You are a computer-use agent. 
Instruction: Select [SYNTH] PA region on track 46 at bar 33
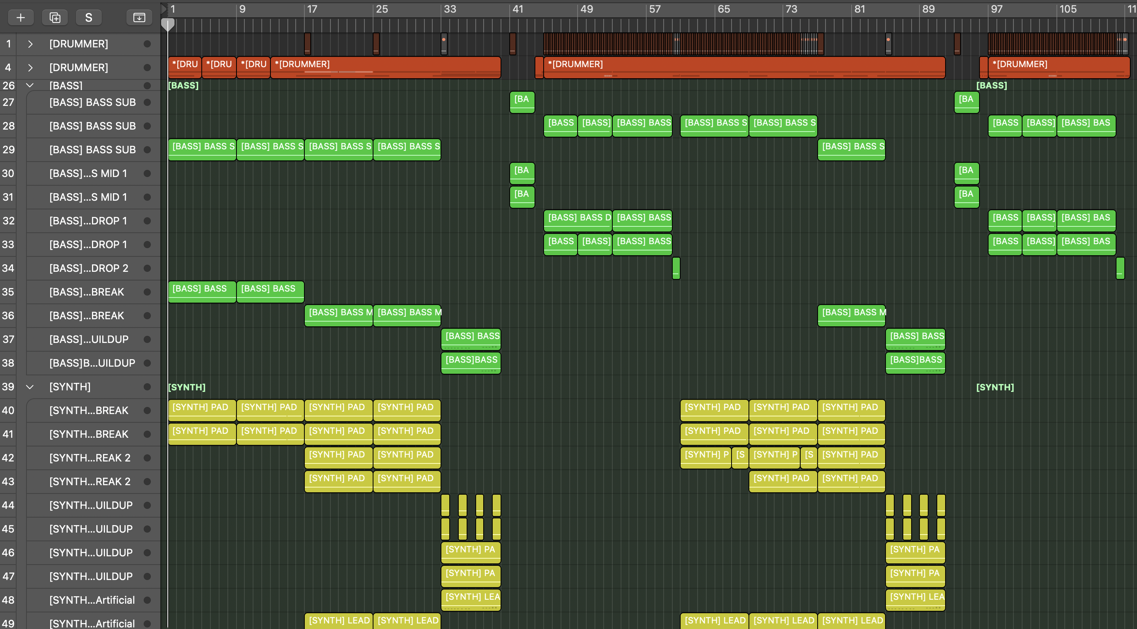pos(471,553)
